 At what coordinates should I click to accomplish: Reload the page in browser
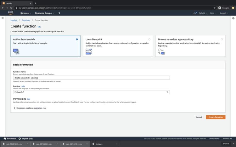11,8
